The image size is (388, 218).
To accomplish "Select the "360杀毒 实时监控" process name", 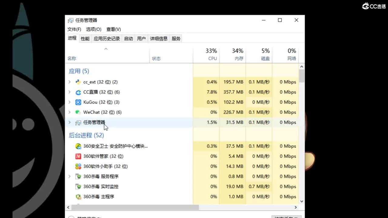I will click(x=101, y=187).
